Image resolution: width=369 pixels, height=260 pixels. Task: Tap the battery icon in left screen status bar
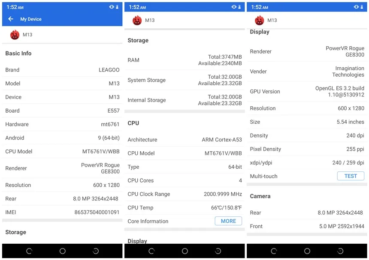pos(117,7)
